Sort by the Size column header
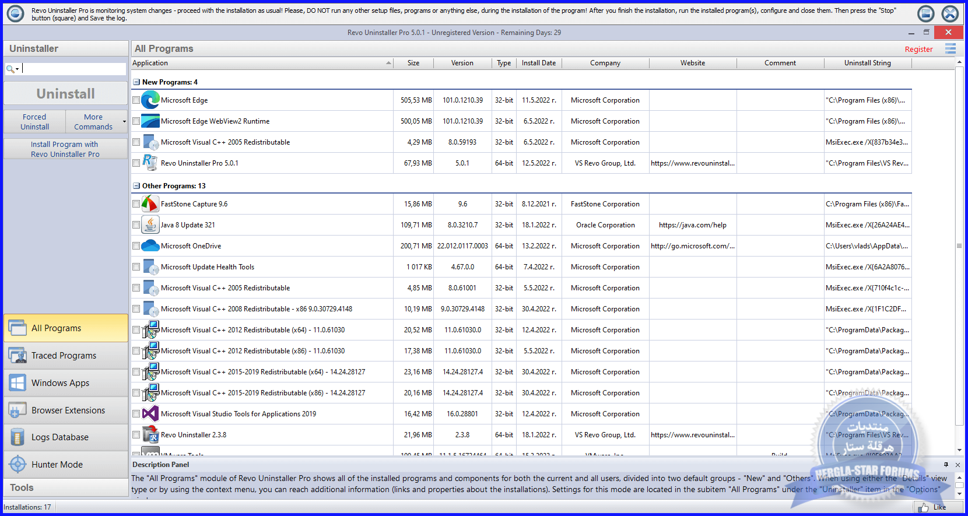Image resolution: width=968 pixels, height=516 pixels. (413, 63)
